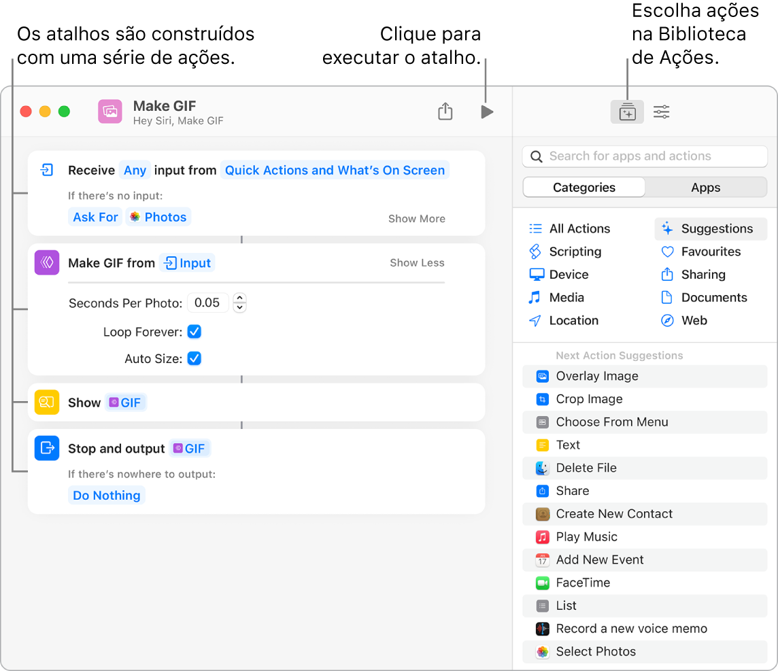Disable Loop Forever in Make GIF action
The image size is (778, 671).
coord(194,332)
